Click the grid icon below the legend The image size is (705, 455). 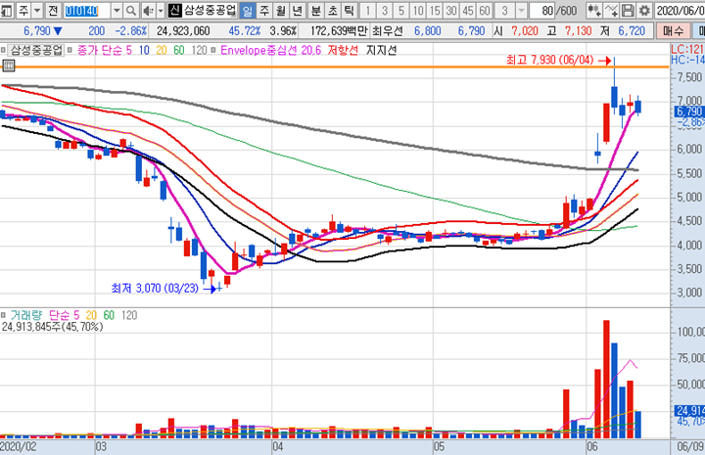[x=9, y=66]
